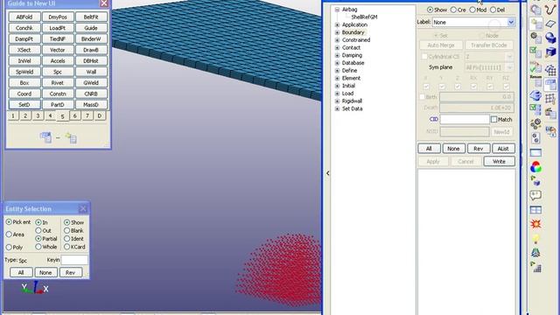Image resolution: width=560 pixels, height=315 pixels.
Task: Click the blue disc icon in toolbar
Action: tap(535, 95)
